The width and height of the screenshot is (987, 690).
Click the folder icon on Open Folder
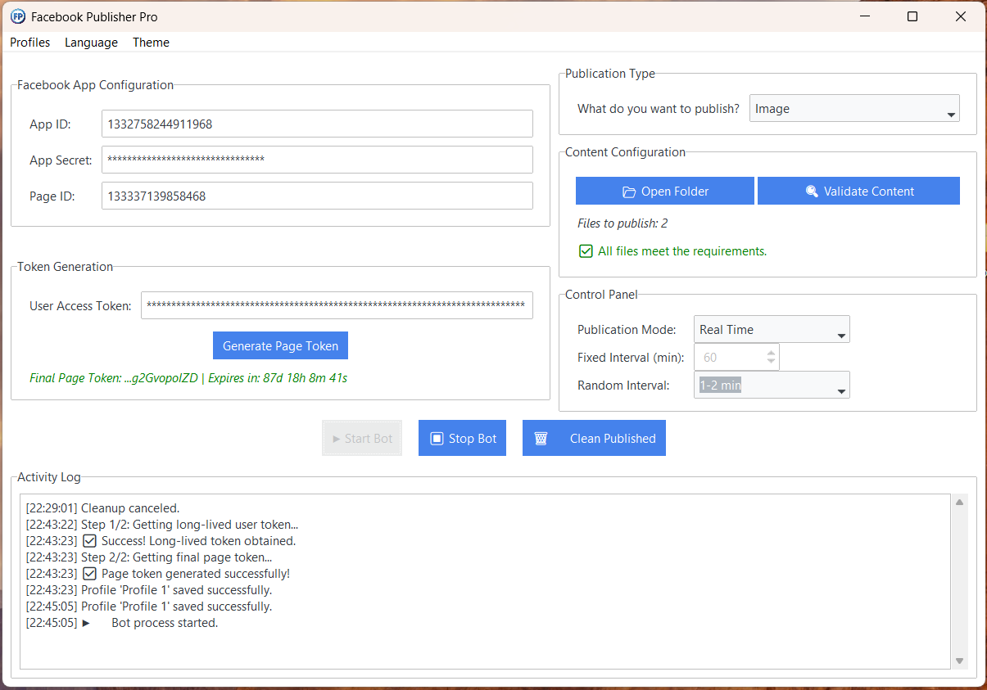pos(629,192)
